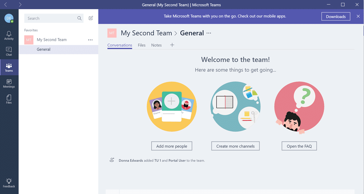Click the Favorites section label
364x194 pixels.
[31, 30]
